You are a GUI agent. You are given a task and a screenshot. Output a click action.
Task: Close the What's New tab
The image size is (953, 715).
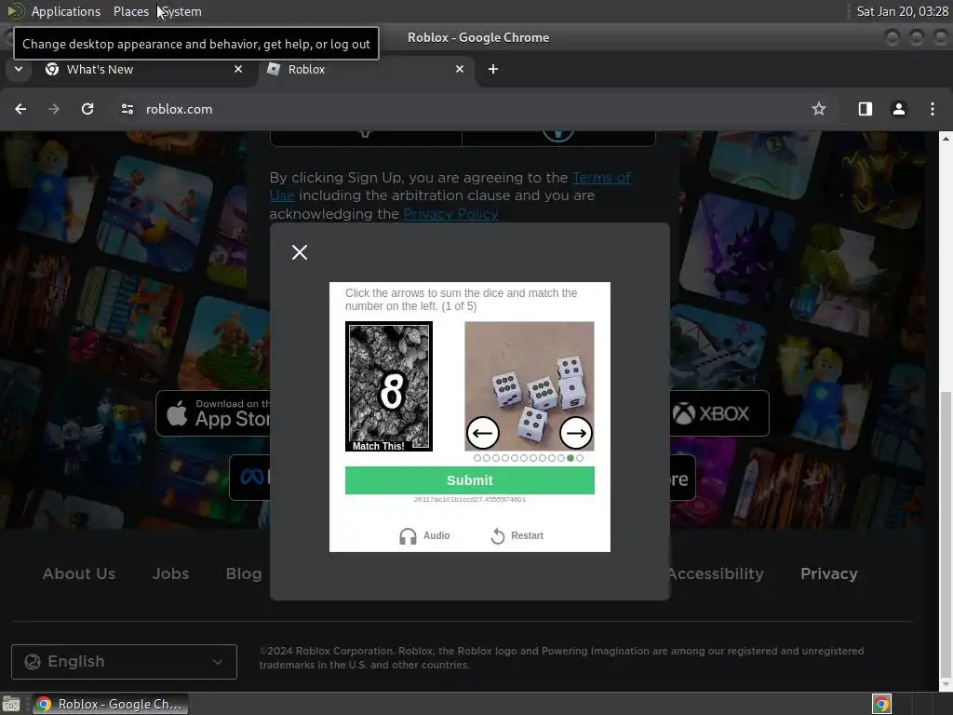(x=238, y=69)
